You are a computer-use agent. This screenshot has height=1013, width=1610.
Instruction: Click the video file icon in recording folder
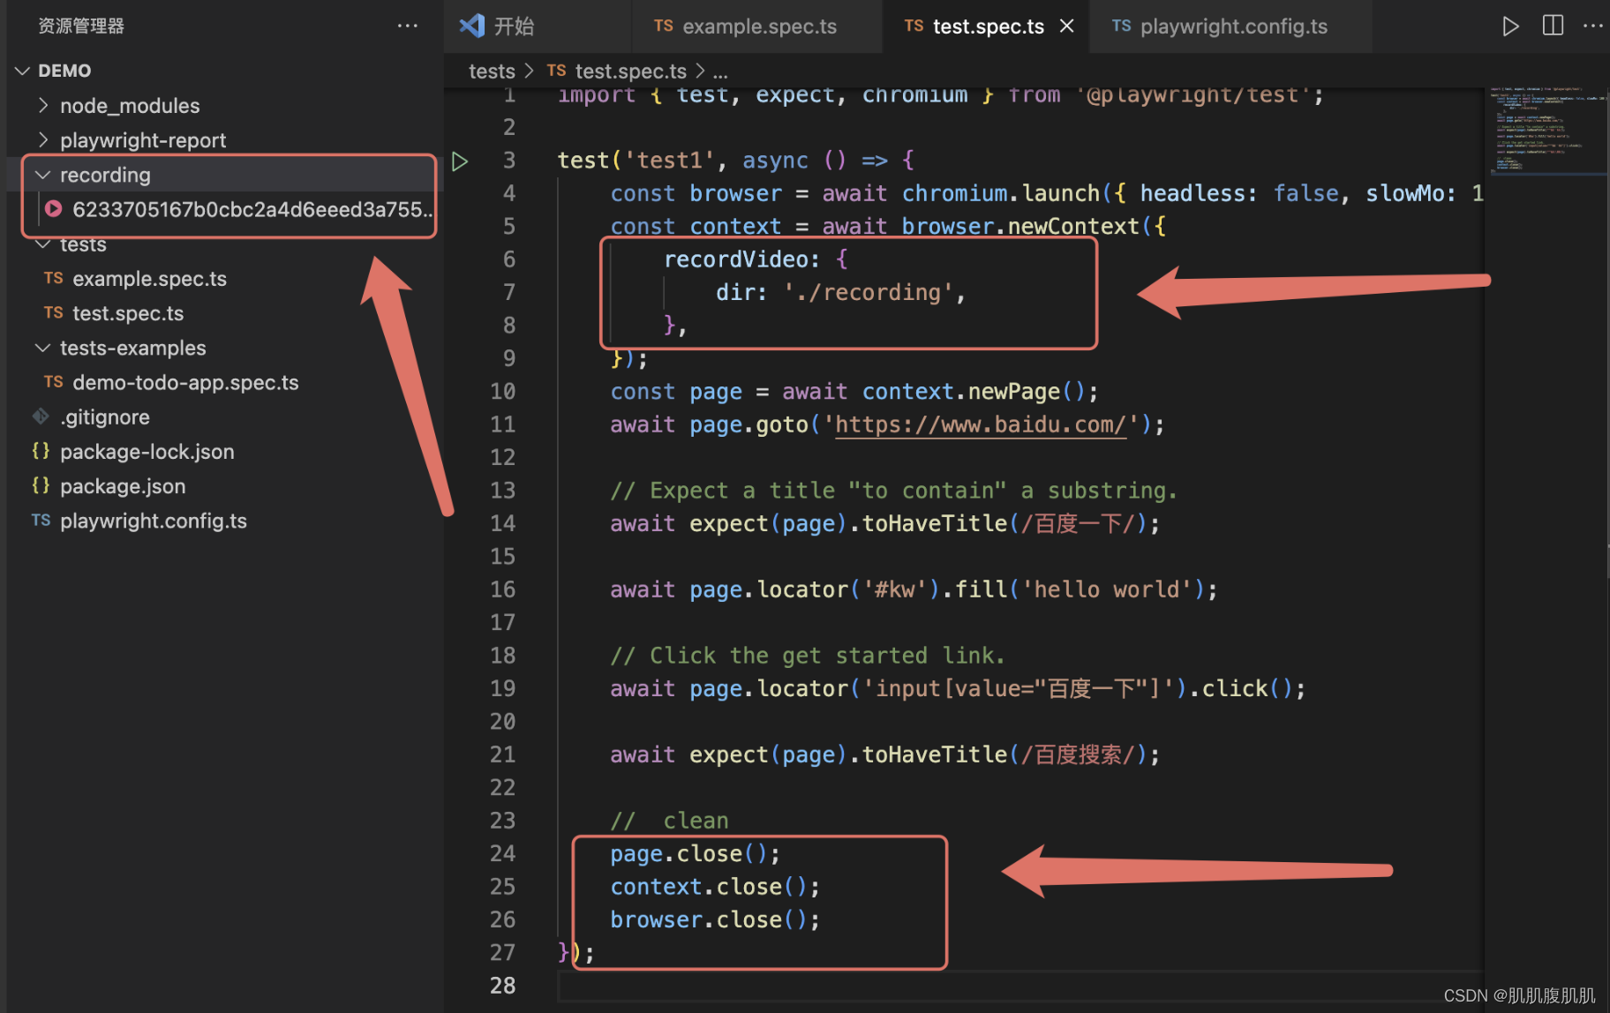tap(53, 209)
